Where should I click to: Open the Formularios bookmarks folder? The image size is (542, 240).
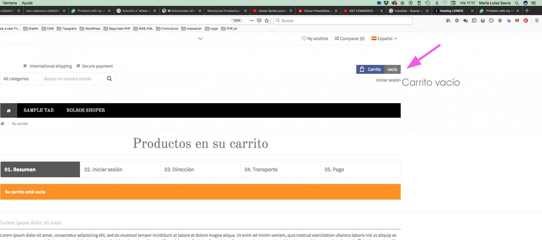pyautogui.click(x=167, y=29)
